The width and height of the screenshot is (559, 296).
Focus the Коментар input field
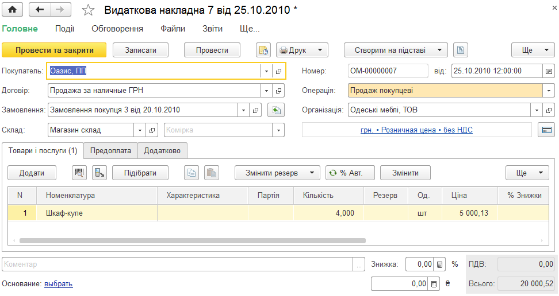178,264
